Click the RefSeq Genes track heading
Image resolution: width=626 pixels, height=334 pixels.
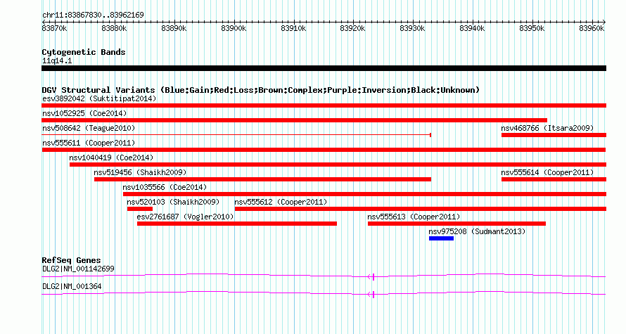point(72,259)
